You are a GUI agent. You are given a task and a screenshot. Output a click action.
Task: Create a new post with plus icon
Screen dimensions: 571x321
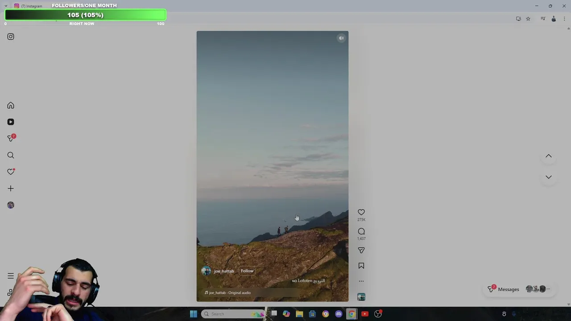11,189
